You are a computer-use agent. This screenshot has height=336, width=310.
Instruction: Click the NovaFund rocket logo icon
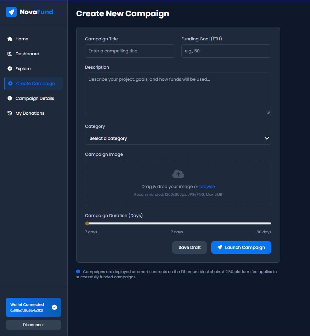(11, 12)
